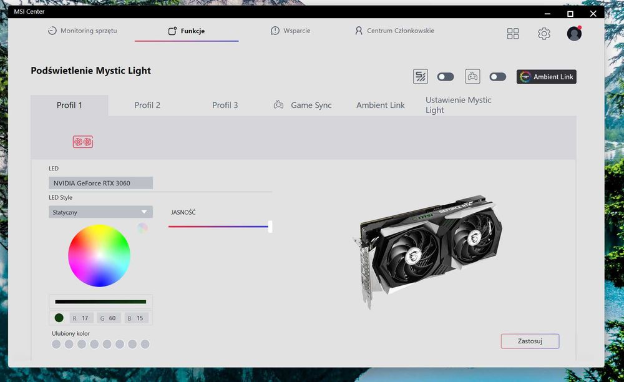Click the JASNOŚĆ brightness slider handle
The width and height of the screenshot is (624, 382).
[x=270, y=227]
